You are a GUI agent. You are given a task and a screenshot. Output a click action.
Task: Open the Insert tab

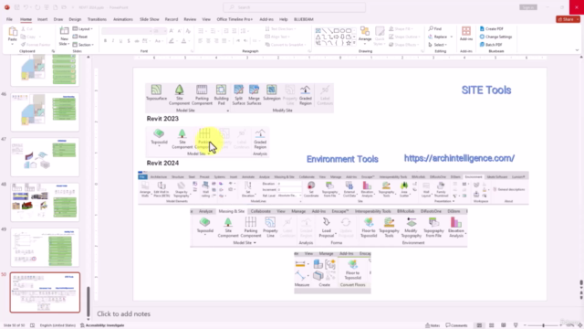point(43,19)
